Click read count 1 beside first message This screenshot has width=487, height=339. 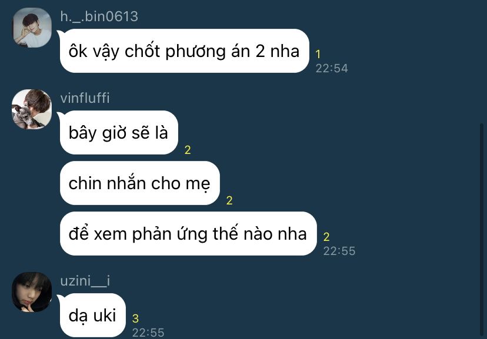tap(318, 54)
